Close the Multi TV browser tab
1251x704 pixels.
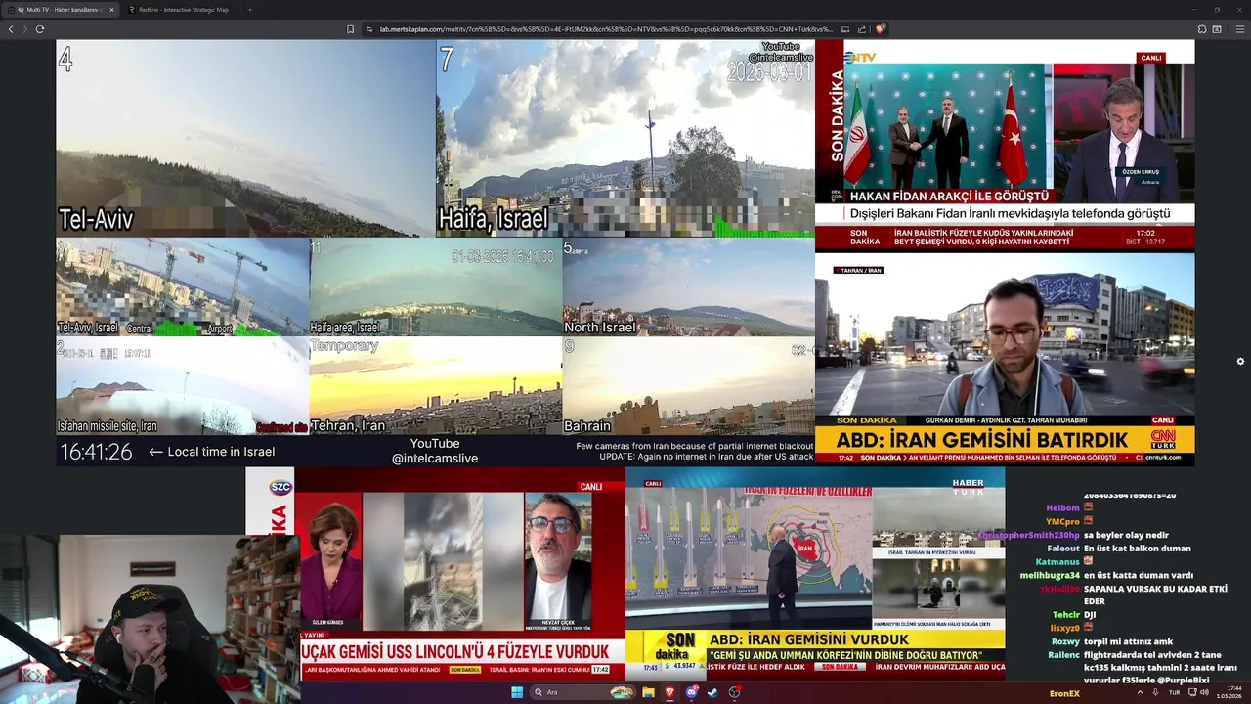coord(111,10)
